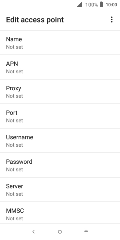Viewport: 120px width, 240px height.
Task: Tap the home circle button
Action: point(60,232)
